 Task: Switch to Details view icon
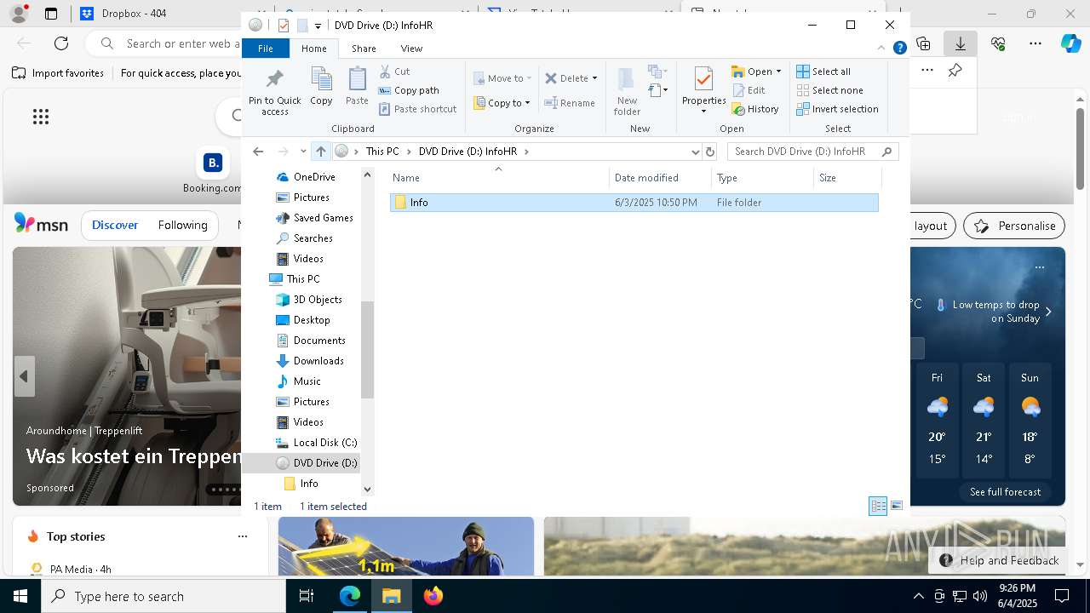pos(878,506)
